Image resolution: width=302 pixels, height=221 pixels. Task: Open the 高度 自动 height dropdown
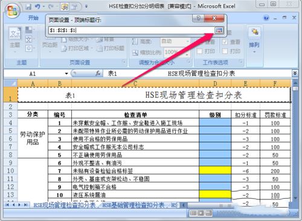187,42
